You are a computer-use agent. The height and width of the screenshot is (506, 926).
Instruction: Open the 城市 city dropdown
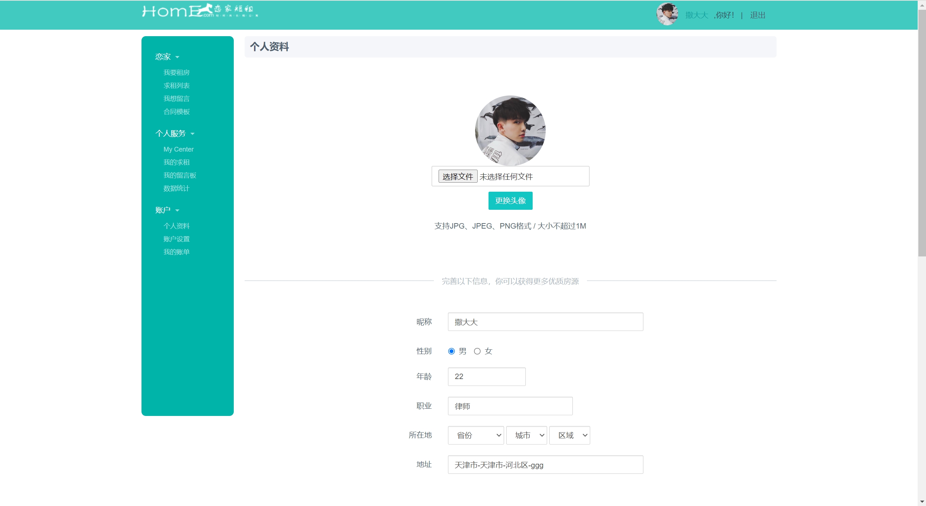coord(526,435)
